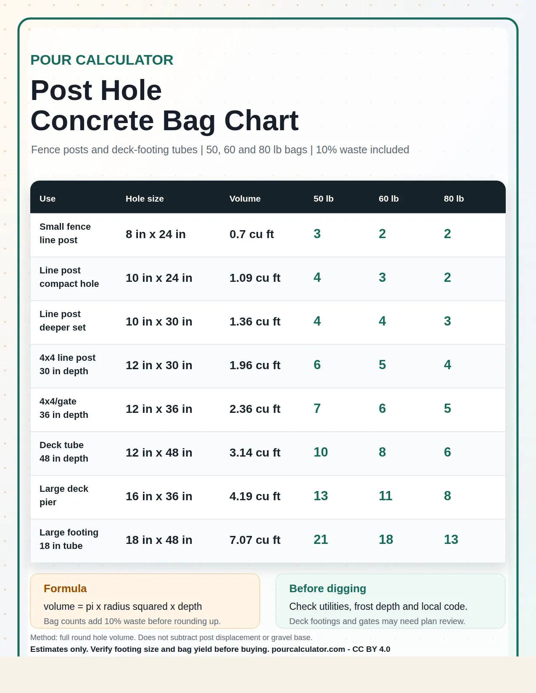Select the Volume column header
The height and width of the screenshot is (693, 536).
pyautogui.click(x=245, y=199)
